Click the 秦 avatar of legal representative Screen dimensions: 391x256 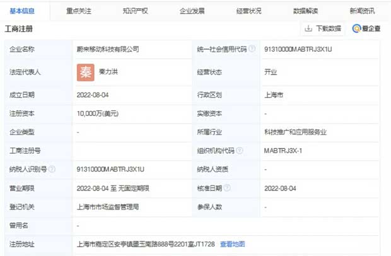tap(85, 73)
